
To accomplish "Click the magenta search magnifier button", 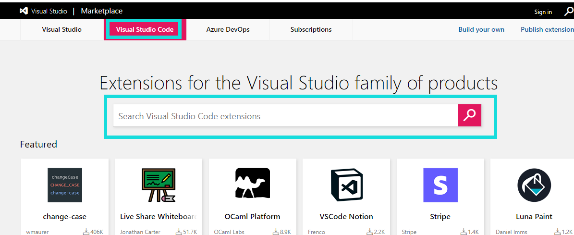I will pos(469,115).
